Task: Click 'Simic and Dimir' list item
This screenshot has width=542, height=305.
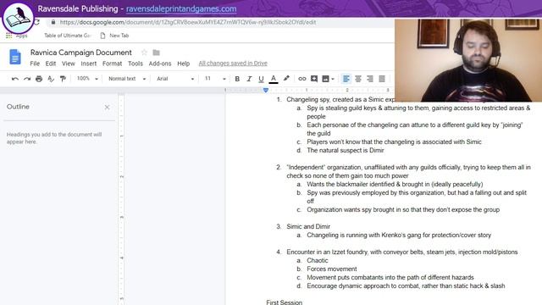Action: click(x=308, y=226)
